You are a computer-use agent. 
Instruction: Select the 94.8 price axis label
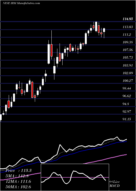[126, 104]
